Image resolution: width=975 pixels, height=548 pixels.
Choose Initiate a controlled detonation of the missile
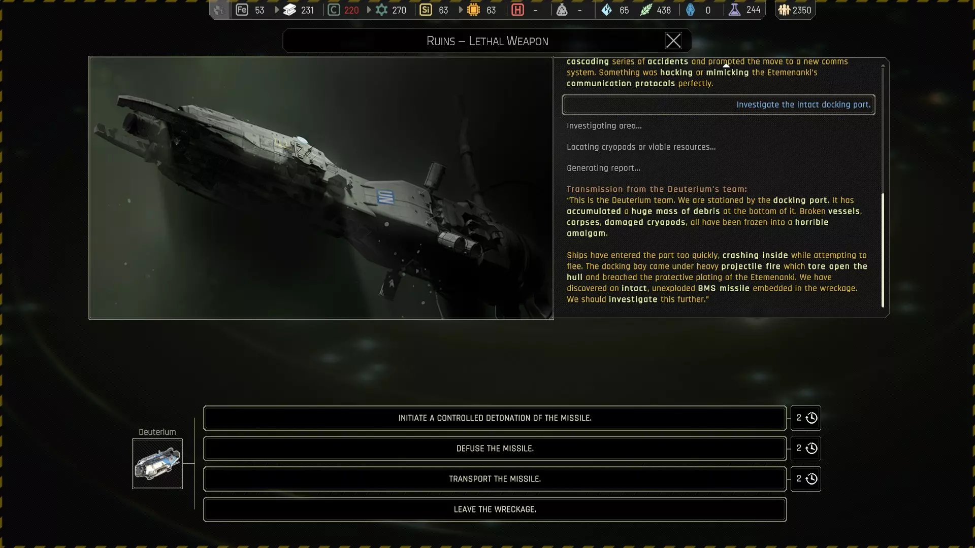point(495,418)
